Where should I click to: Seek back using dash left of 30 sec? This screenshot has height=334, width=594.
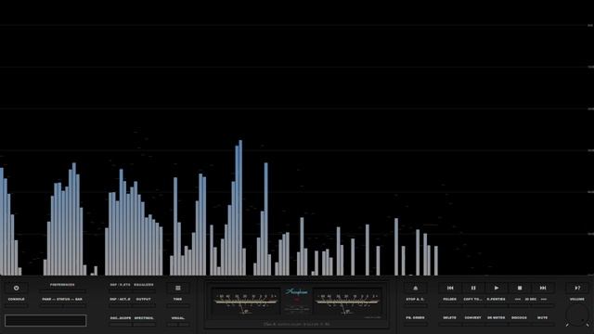(x=518, y=299)
